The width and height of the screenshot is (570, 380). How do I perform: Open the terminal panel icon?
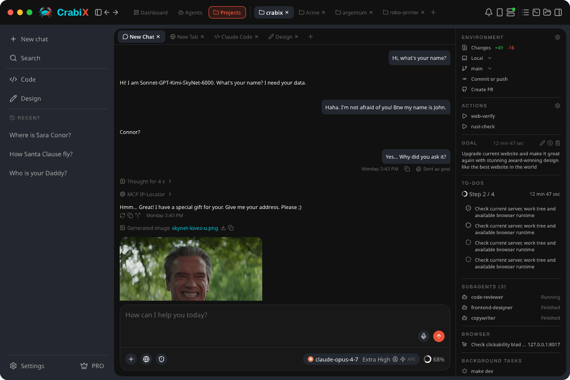tap(536, 12)
